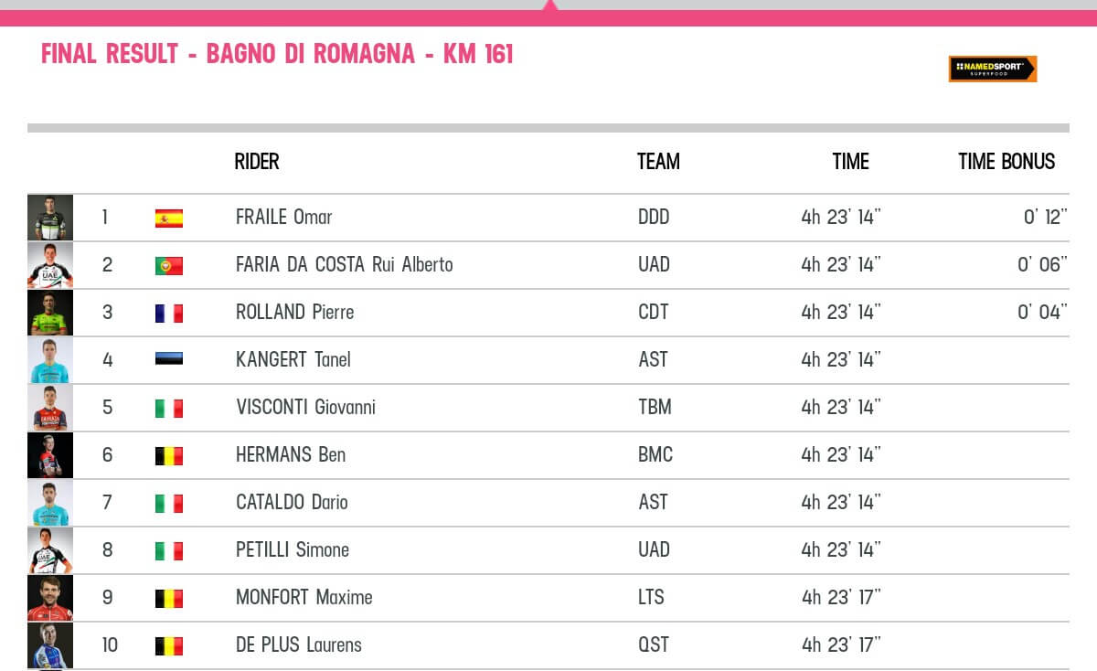Image resolution: width=1097 pixels, height=671 pixels.
Task: Click the Estonian flag icon beside Kangert
Action: 169,359
